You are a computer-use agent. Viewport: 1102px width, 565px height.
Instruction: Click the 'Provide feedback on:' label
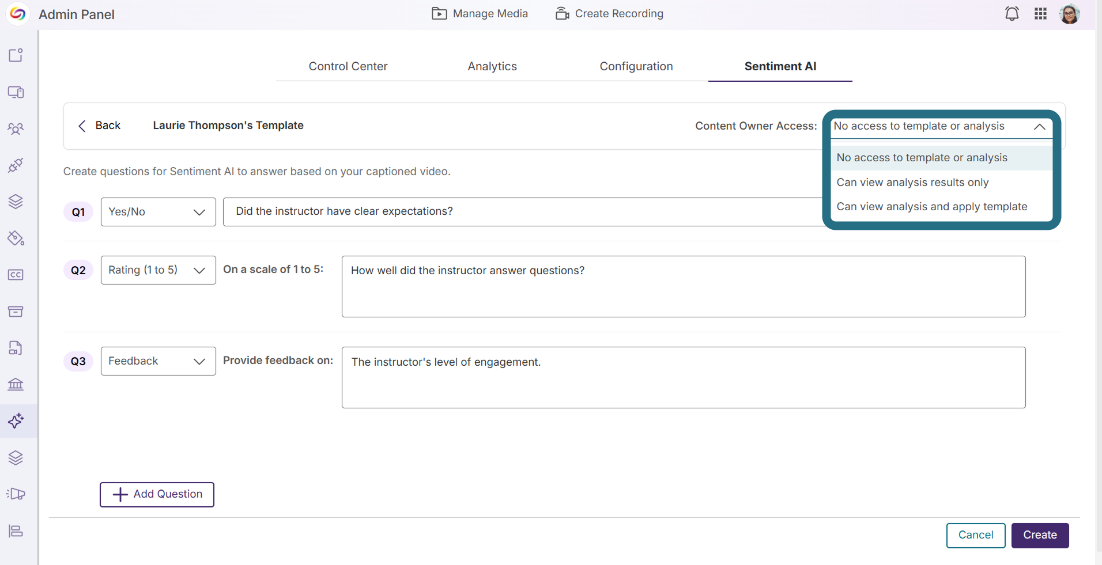click(x=278, y=361)
